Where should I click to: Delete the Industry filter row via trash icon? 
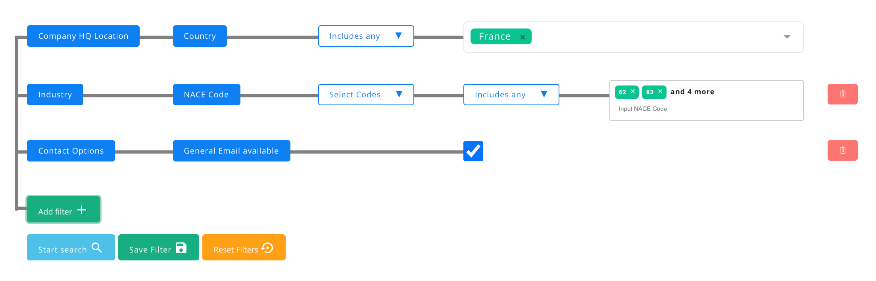[x=842, y=94]
